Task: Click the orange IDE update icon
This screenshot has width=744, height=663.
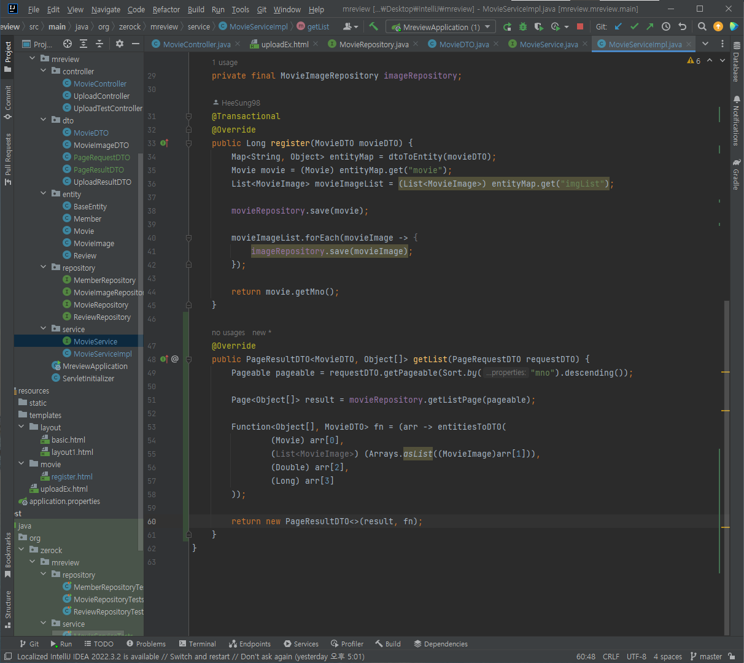Action: 718,26
